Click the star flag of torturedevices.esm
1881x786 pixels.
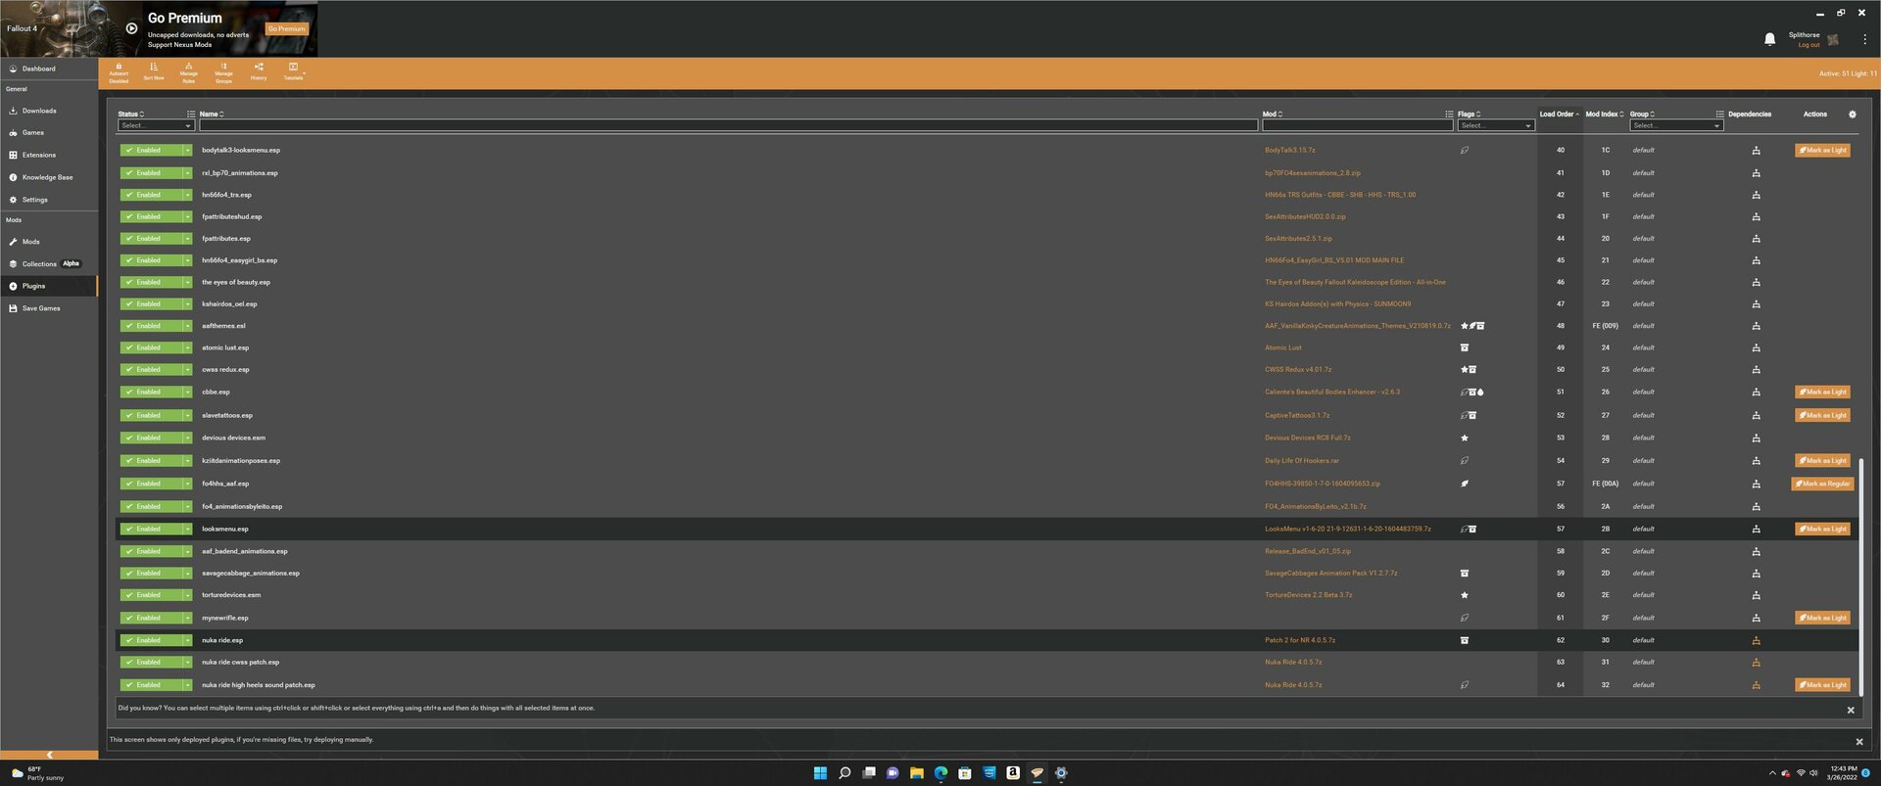pos(1465,595)
